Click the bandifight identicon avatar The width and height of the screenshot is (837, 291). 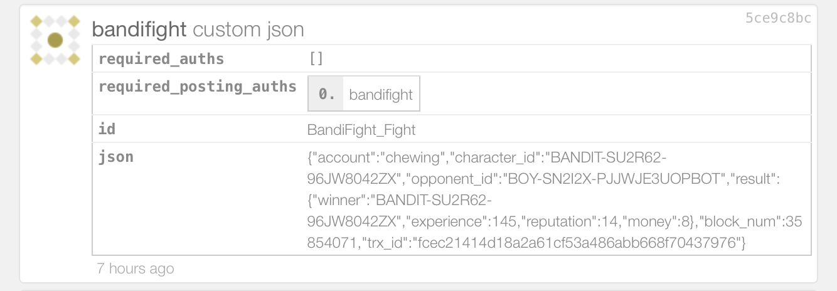[55, 41]
